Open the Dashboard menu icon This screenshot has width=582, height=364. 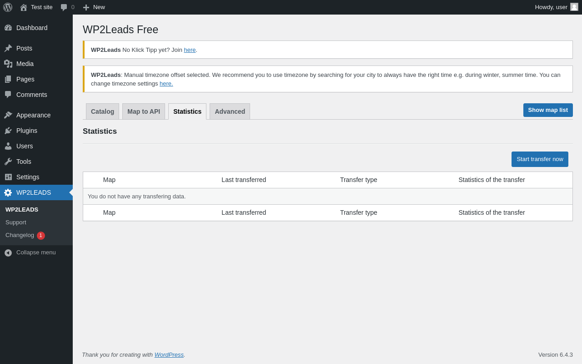point(8,28)
